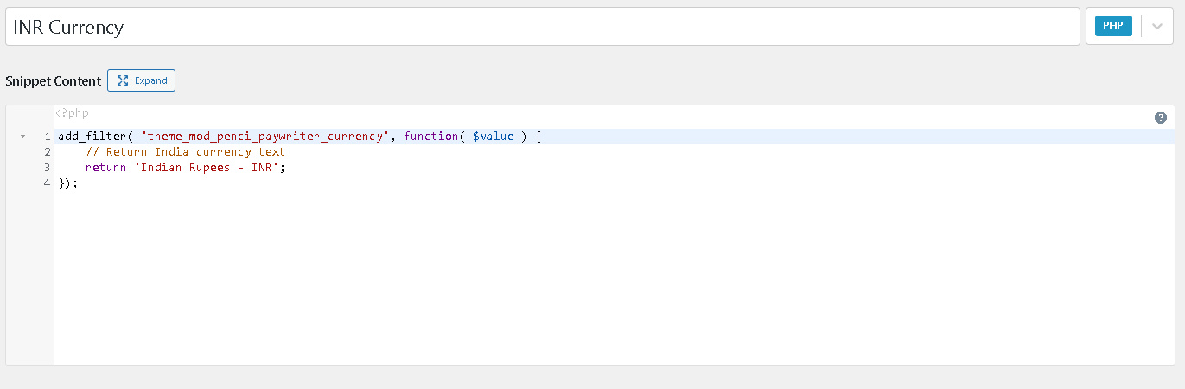
Task: Click the "function" keyword on line 1
Action: pos(430,137)
